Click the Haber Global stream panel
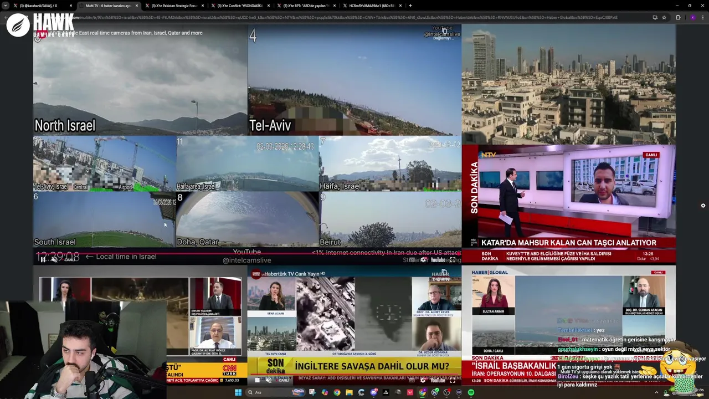The image size is (709, 399). coord(568,325)
